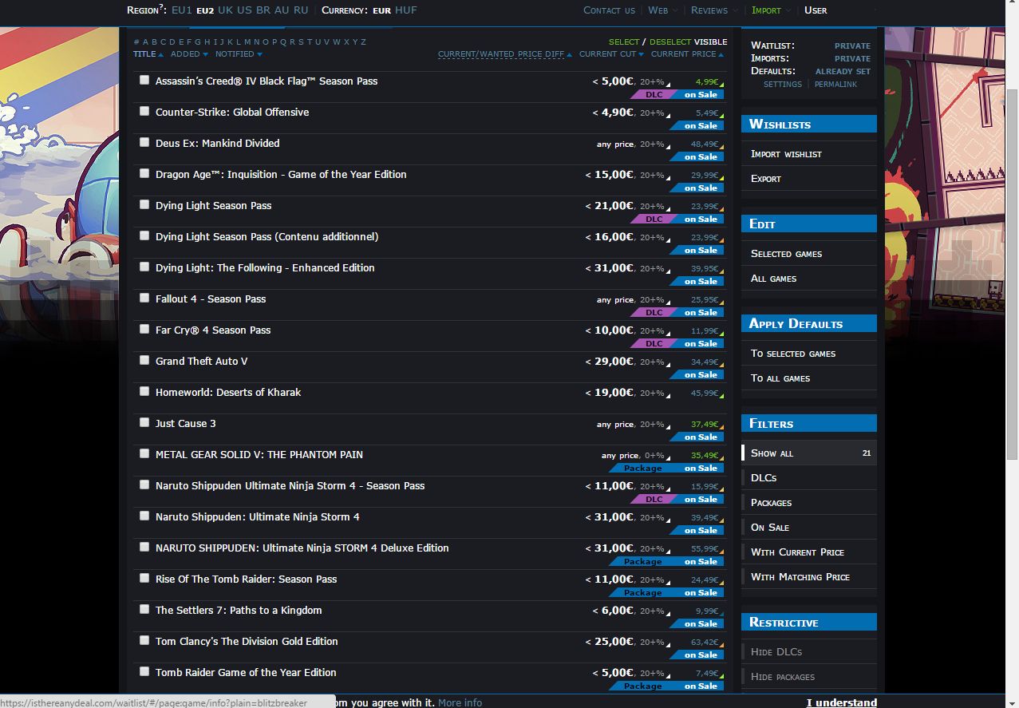Jump to letter Z in alphabet index
Viewport: 1019px width, 708px height.
click(x=364, y=42)
